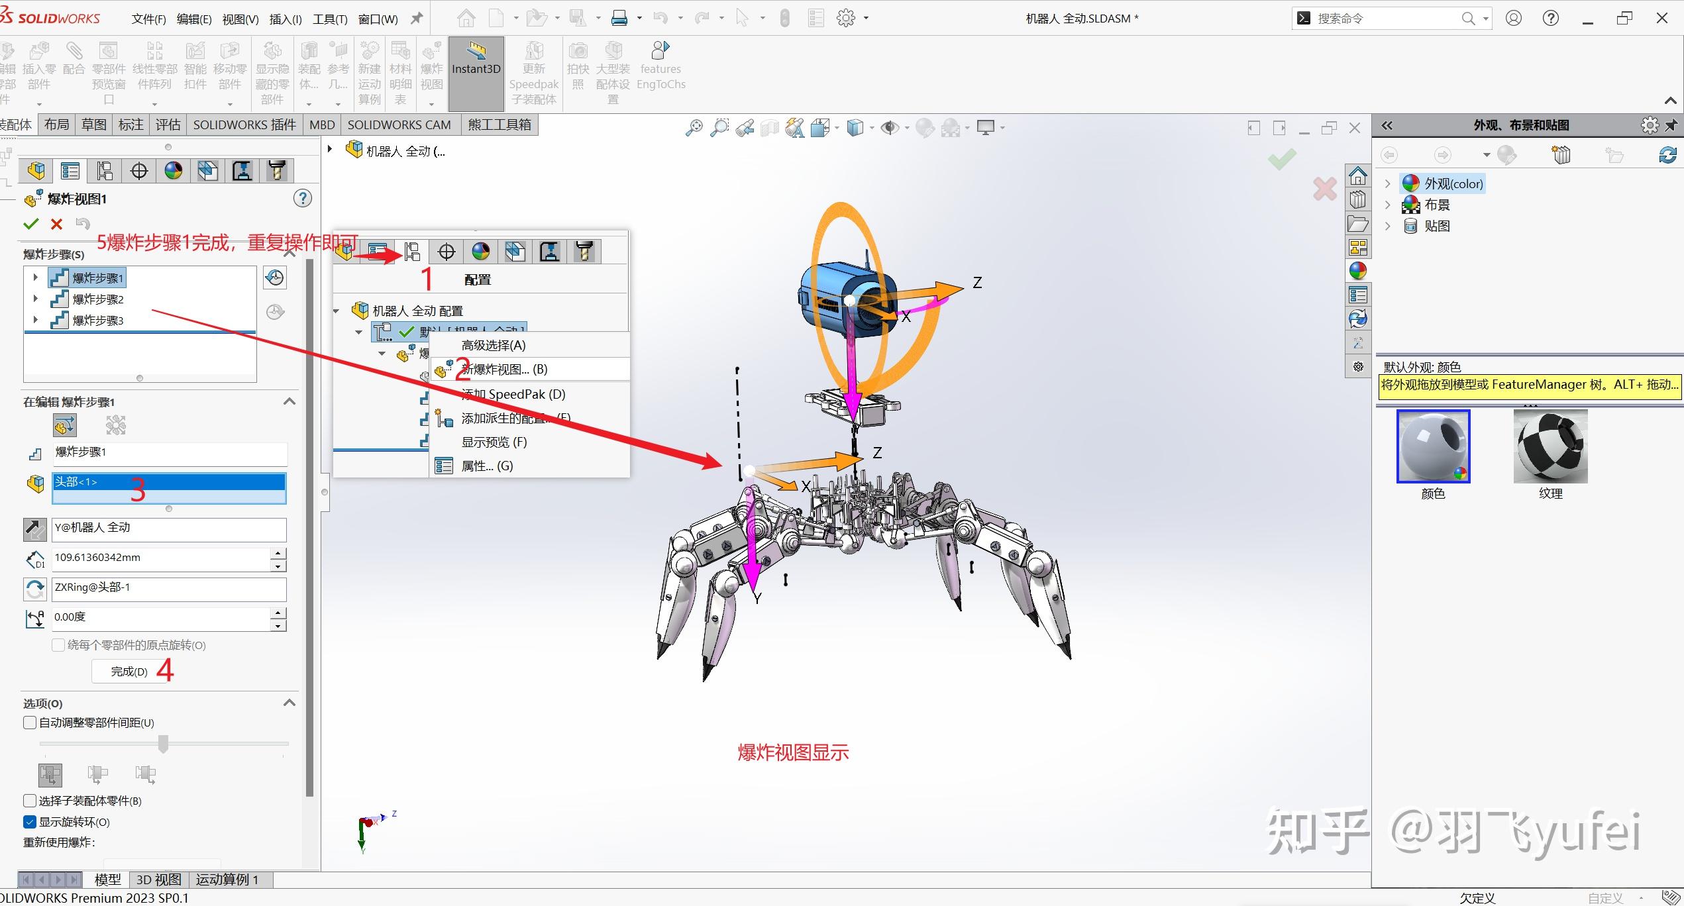Image resolution: width=1684 pixels, height=906 pixels.
Task: Enable 绕每个零部件的原点旋转 checkbox
Action: pos(58,645)
